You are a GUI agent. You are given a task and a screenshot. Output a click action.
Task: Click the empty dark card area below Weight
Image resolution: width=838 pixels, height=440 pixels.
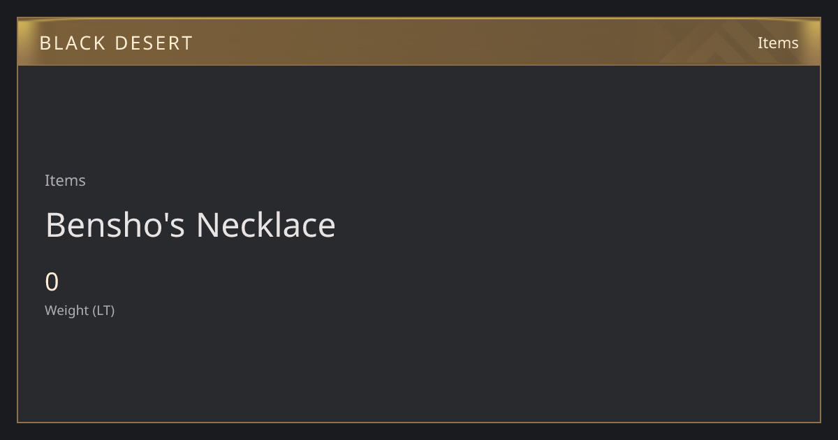(419, 370)
